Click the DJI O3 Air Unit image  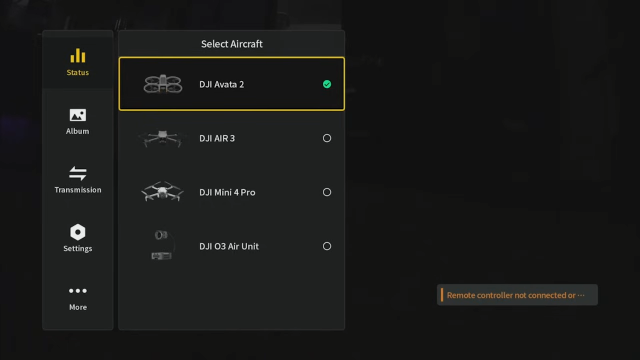point(162,245)
